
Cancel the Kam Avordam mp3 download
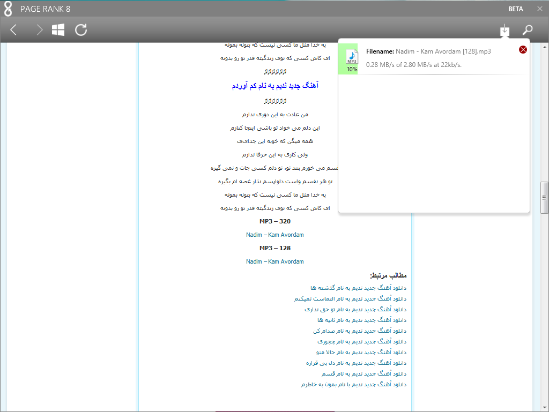tap(523, 50)
